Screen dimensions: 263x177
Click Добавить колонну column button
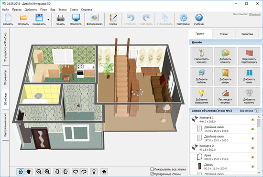point(249,96)
